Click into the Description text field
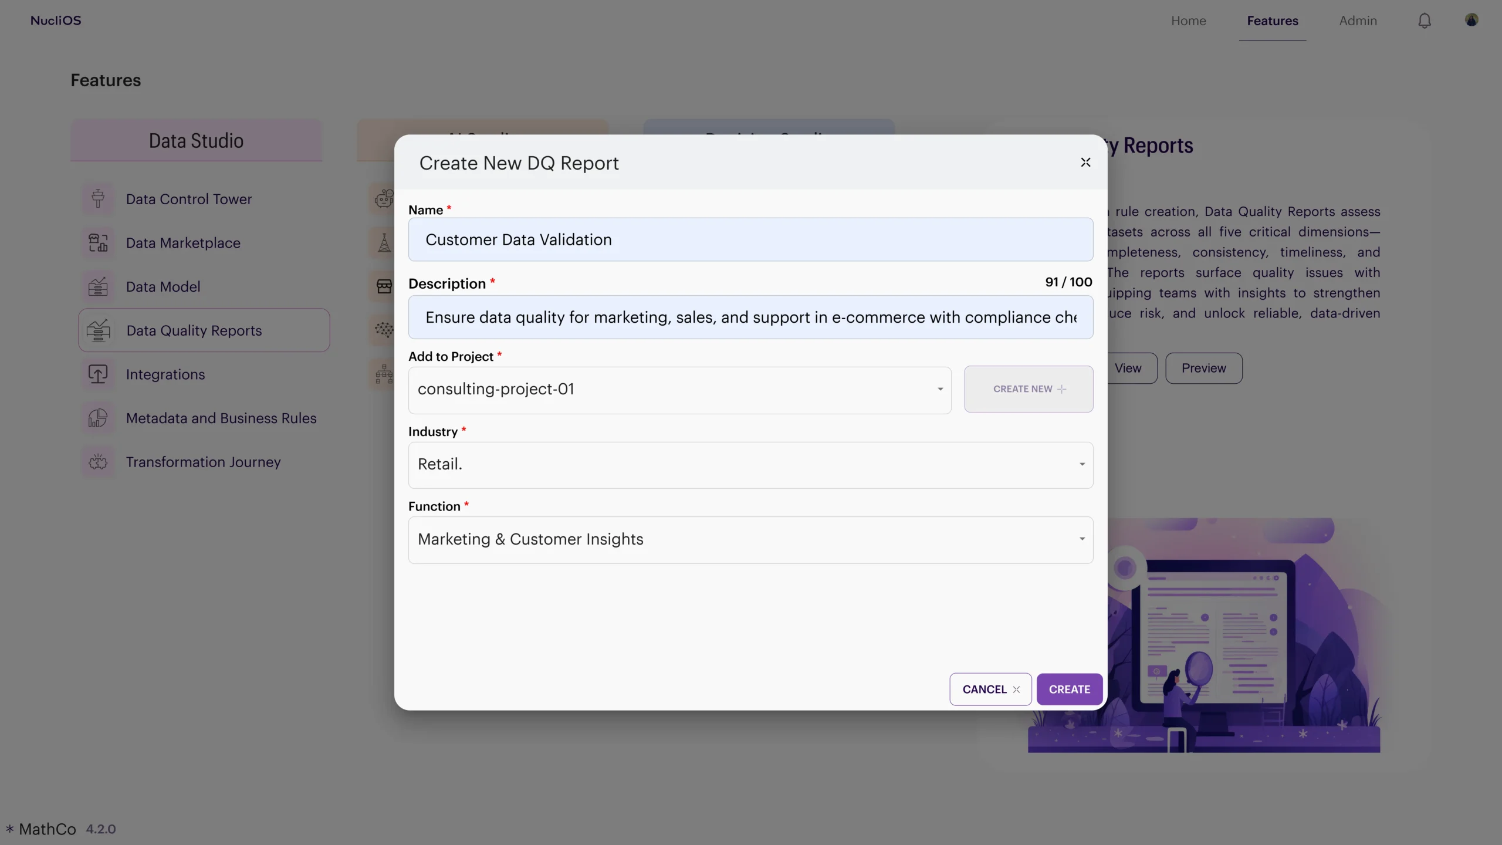Viewport: 1502px width, 845px height. click(x=750, y=317)
